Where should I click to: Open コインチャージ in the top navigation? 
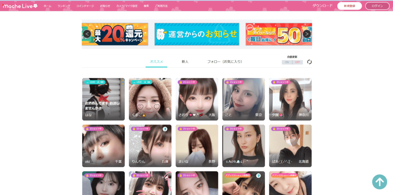tap(85, 6)
